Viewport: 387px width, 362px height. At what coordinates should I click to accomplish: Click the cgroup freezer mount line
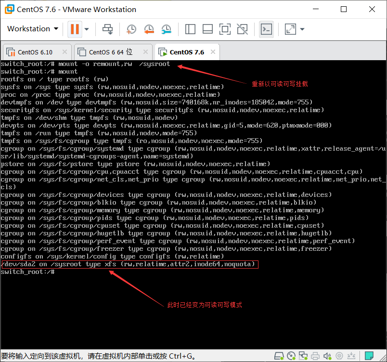[x=166, y=249]
